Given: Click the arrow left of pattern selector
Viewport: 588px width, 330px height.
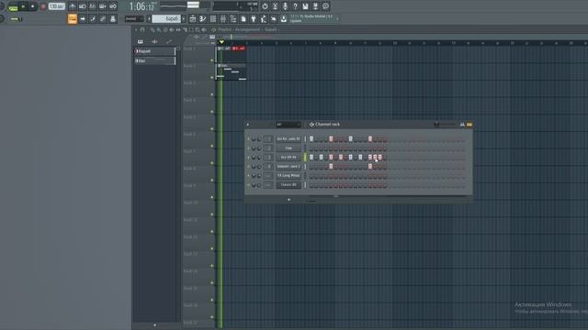Looking at the screenshot, I should point(149,18).
